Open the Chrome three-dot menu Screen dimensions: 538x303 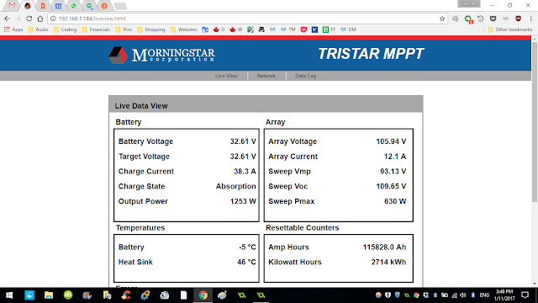[x=530, y=19]
